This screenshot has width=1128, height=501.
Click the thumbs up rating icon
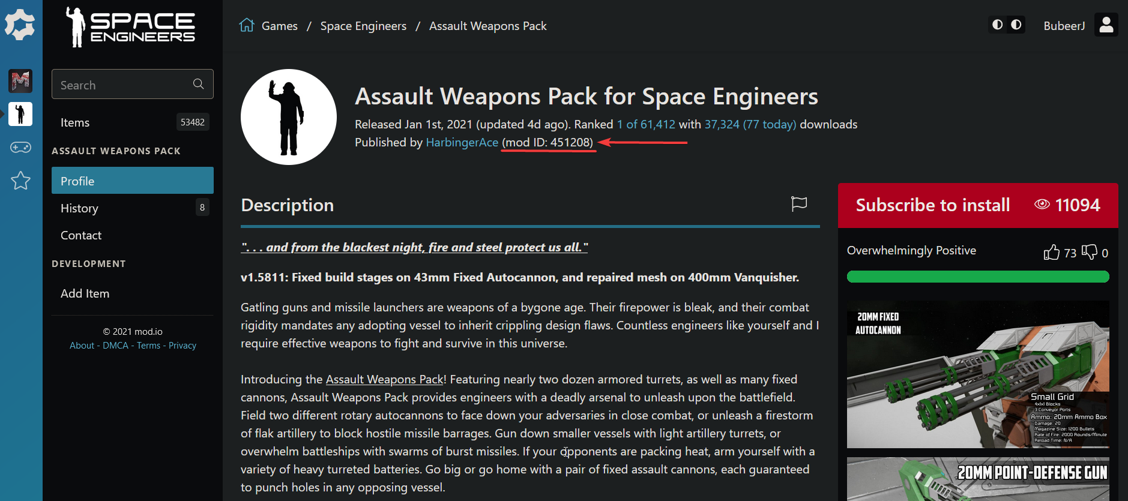[1052, 252]
